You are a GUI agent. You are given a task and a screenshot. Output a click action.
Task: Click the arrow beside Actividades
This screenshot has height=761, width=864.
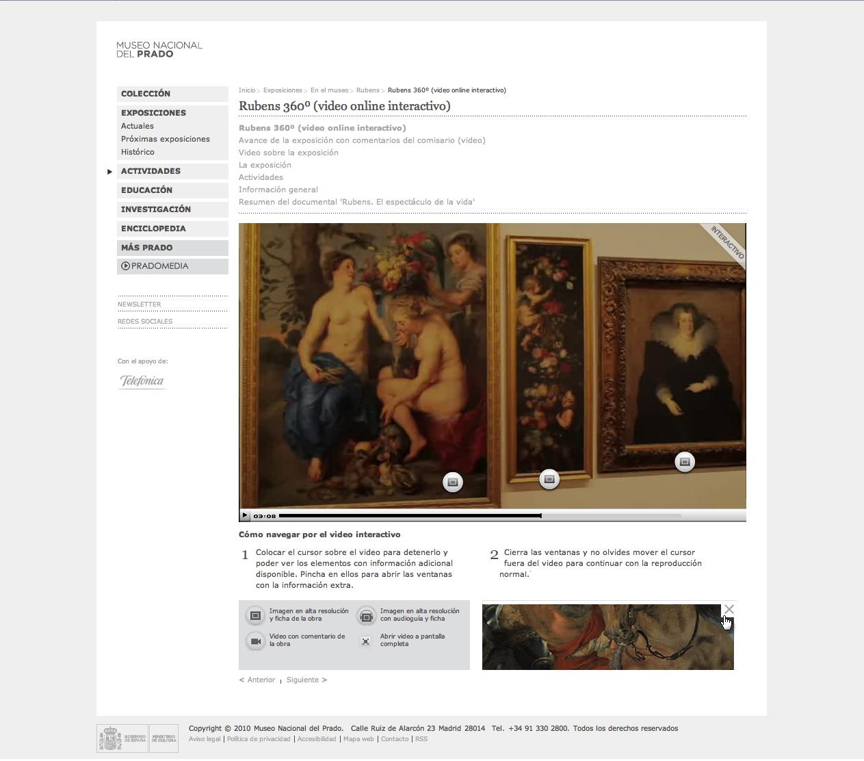(x=109, y=172)
